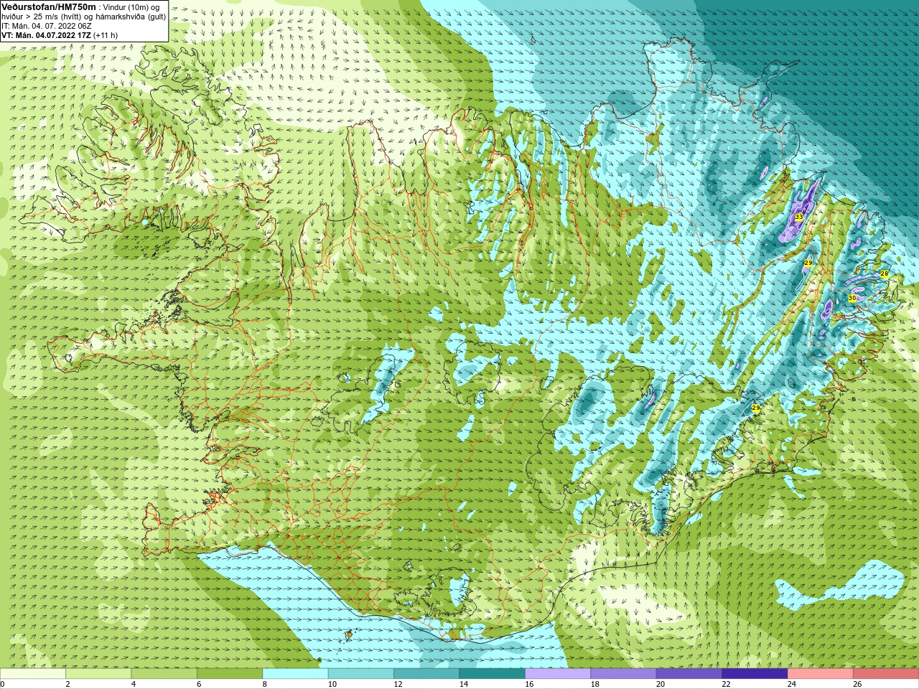The image size is (919, 689).
Task: Select the 12–14 m/s teal legend swatch
Action: (426, 674)
